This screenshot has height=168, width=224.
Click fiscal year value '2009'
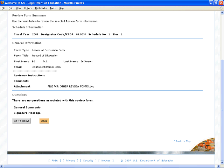tap(35, 34)
